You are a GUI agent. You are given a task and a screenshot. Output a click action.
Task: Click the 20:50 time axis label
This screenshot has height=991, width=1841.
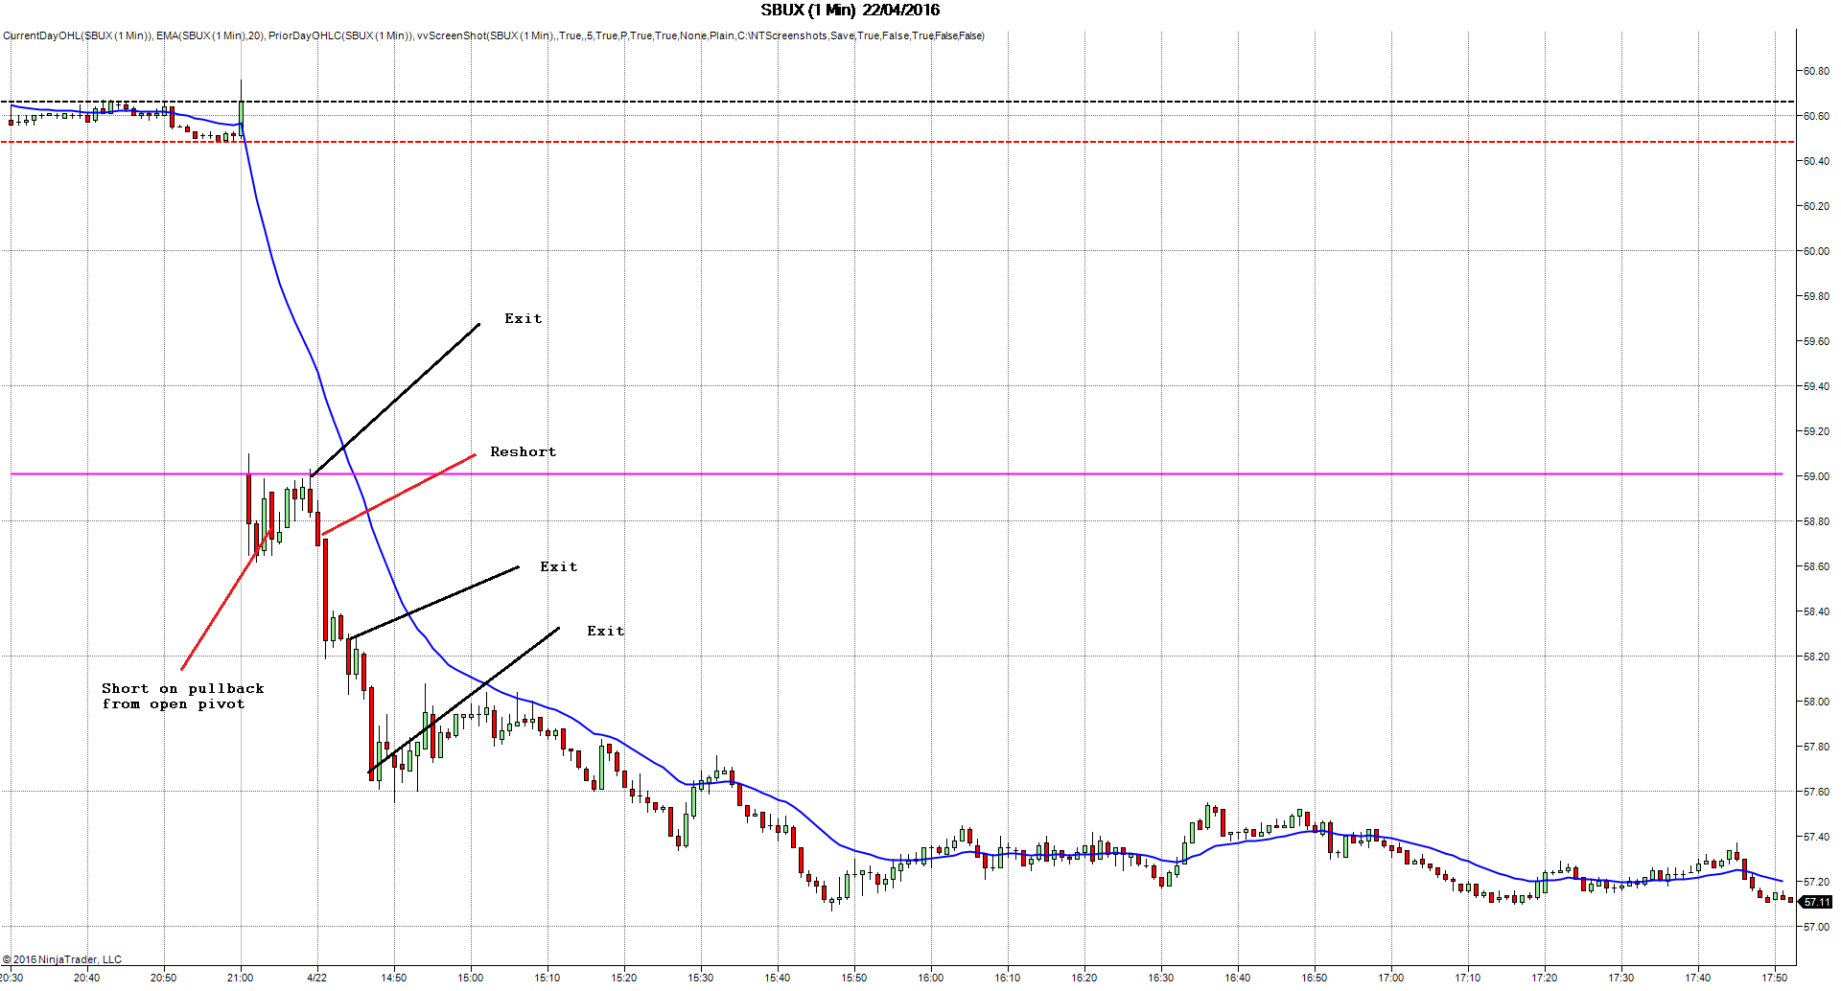pos(163,978)
